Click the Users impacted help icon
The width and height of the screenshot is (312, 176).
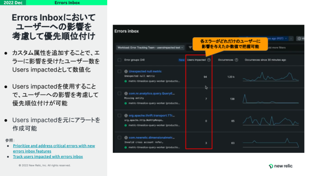(x=209, y=60)
